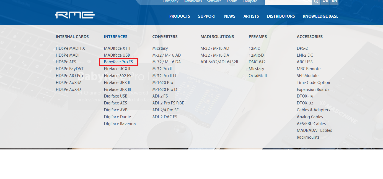
Task: Open Digiface Ravenna product
Action: (x=120, y=124)
